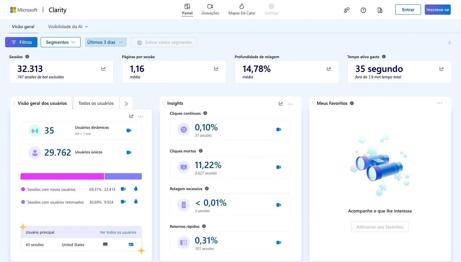Image resolution: width=461 pixels, height=262 pixels.
Task: Click the purple returning users bar segment
Action: click(x=123, y=176)
